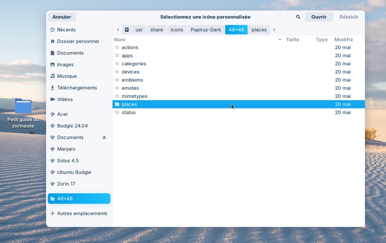This screenshot has height=243, width=386.
Task: Select the Musique sidebar location
Action: [67, 76]
